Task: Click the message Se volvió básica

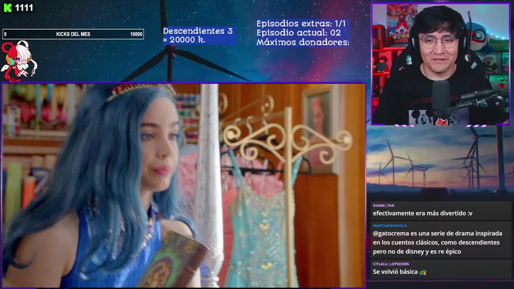Action: pyautogui.click(x=395, y=272)
